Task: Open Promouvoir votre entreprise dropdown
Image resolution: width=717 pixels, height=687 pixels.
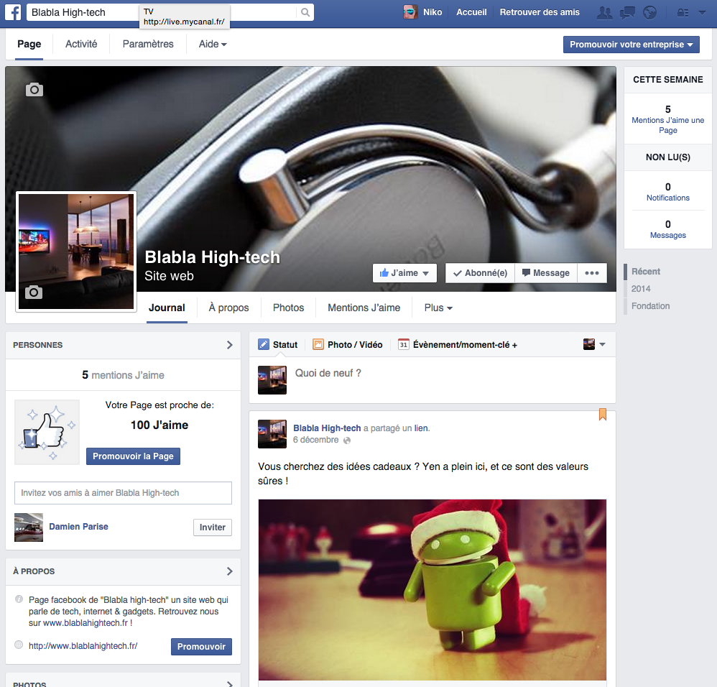Action: pyautogui.click(x=631, y=45)
